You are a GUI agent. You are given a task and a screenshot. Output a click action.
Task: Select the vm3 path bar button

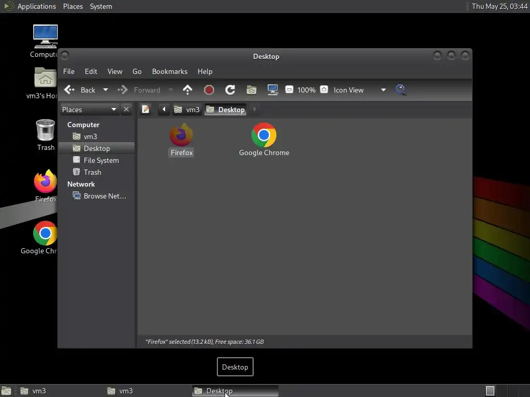[187, 110]
